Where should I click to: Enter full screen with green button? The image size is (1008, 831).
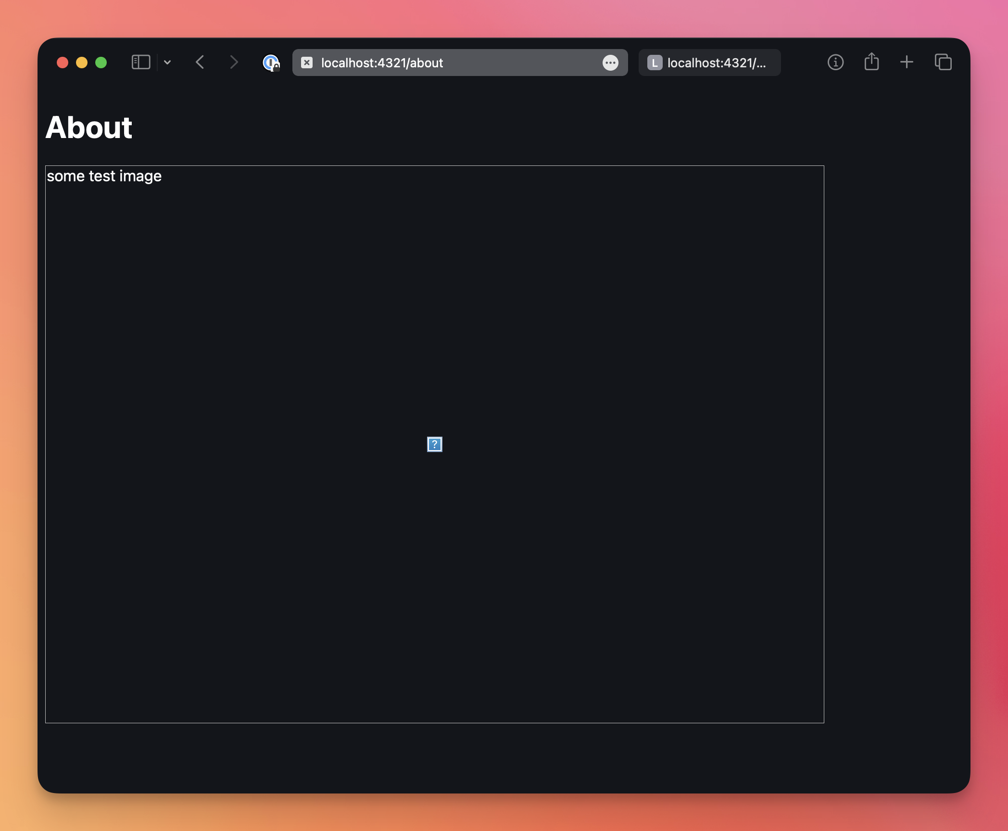point(101,63)
